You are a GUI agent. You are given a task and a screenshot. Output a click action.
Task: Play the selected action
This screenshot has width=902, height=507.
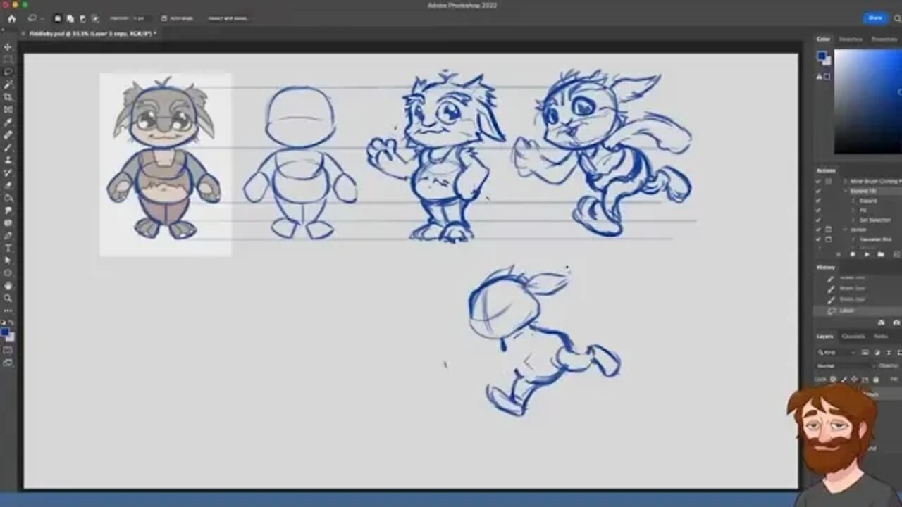868,254
